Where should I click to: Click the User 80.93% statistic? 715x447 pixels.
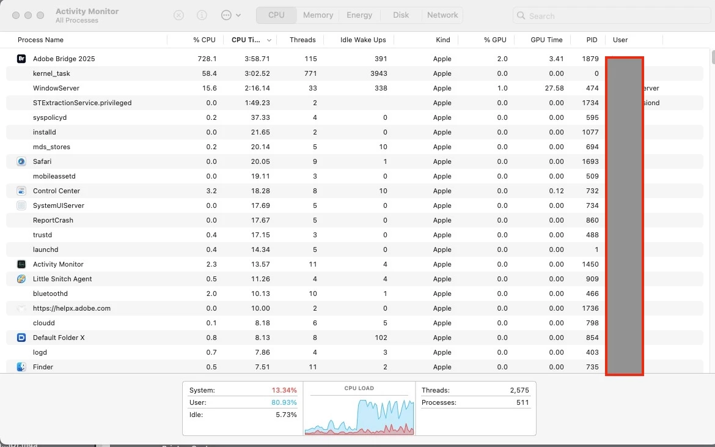click(243, 403)
